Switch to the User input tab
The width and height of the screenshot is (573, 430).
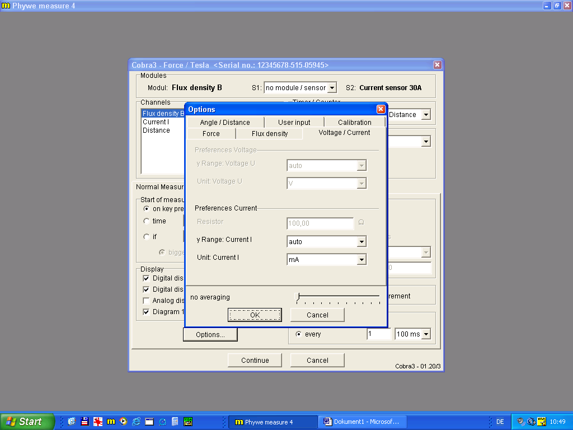pyautogui.click(x=294, y=123)
